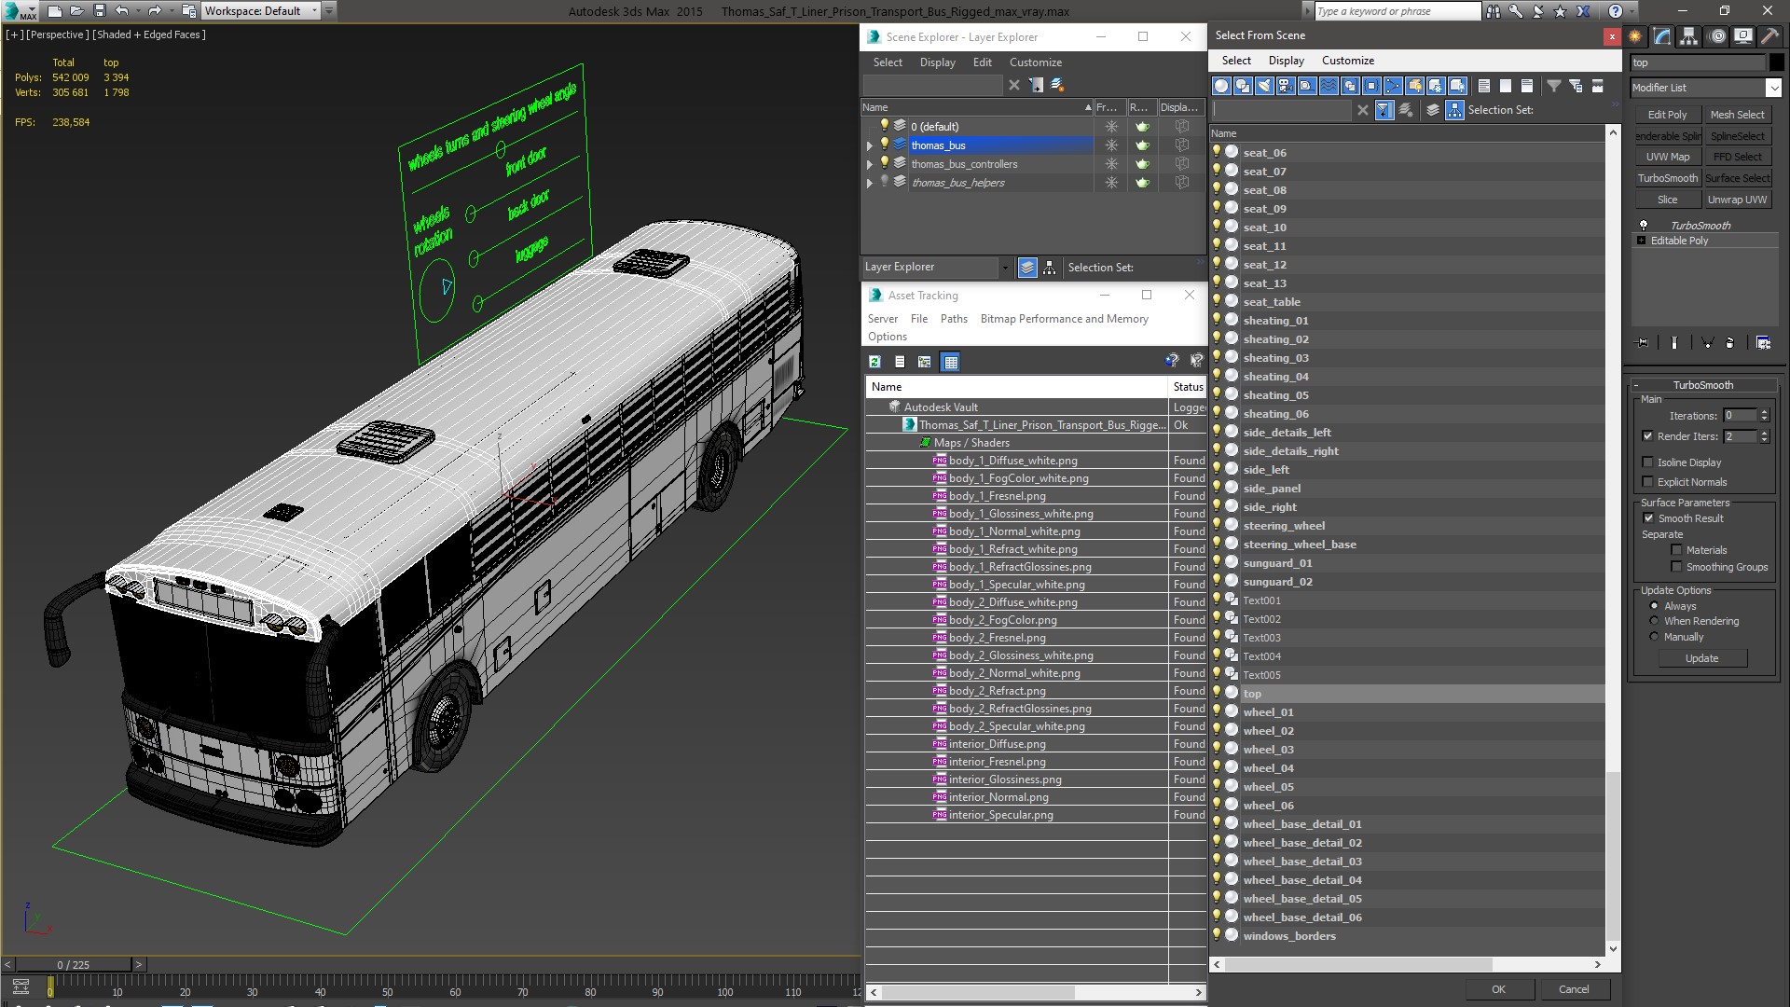Click Cancel in Select From Scene
The height and width of the screenshot is (1007, 1790).
(x=1574, y=989)
